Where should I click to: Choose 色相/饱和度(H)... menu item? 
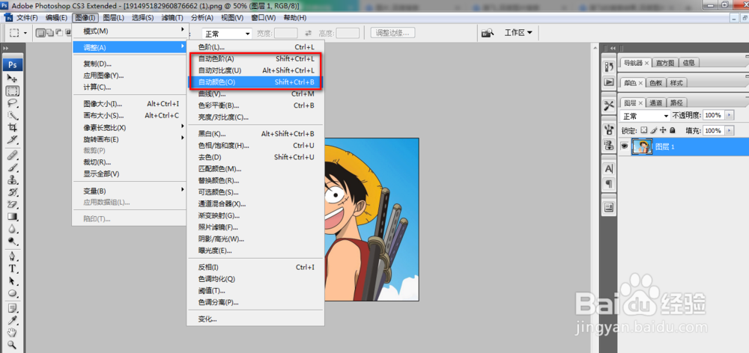pos(255,146)
